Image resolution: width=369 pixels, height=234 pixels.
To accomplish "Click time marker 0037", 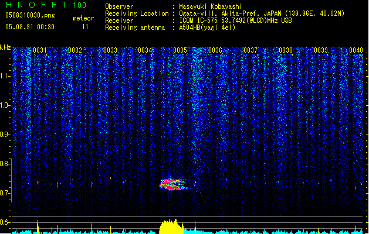I will tap(250, 50).
